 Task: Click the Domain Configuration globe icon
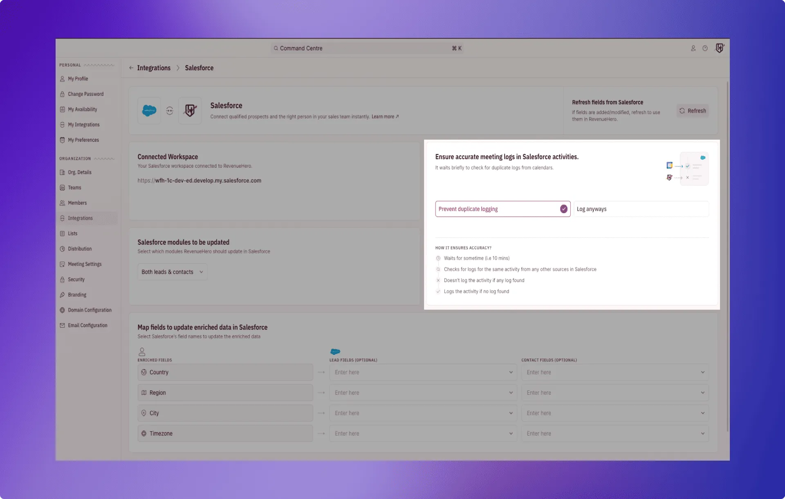point(62,310)
